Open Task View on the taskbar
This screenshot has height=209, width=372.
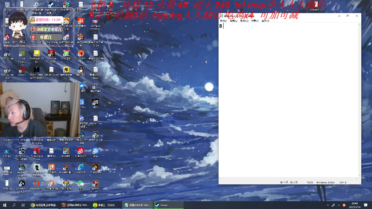pyautogui.click(x=23, y=205)
